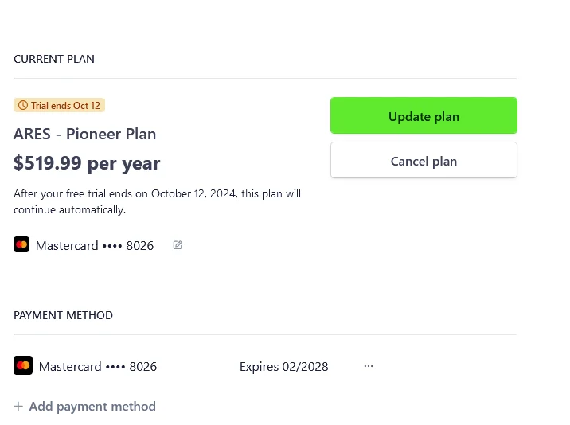570x425 pixels.
Task: Click the divider line below CURRENT PLAN
Action: click(265, 78)
